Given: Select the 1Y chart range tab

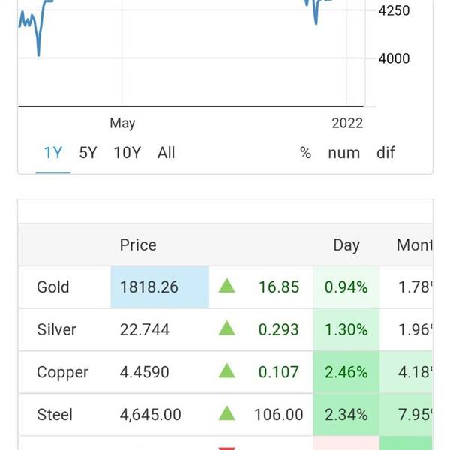Looking at the screenshot, I should tap(52, 153).
